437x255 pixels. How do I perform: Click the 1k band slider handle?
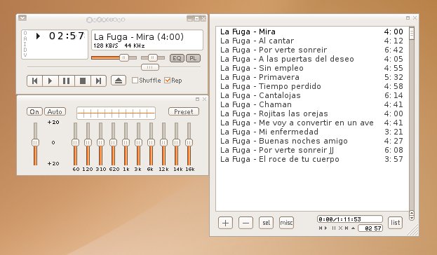126,142
